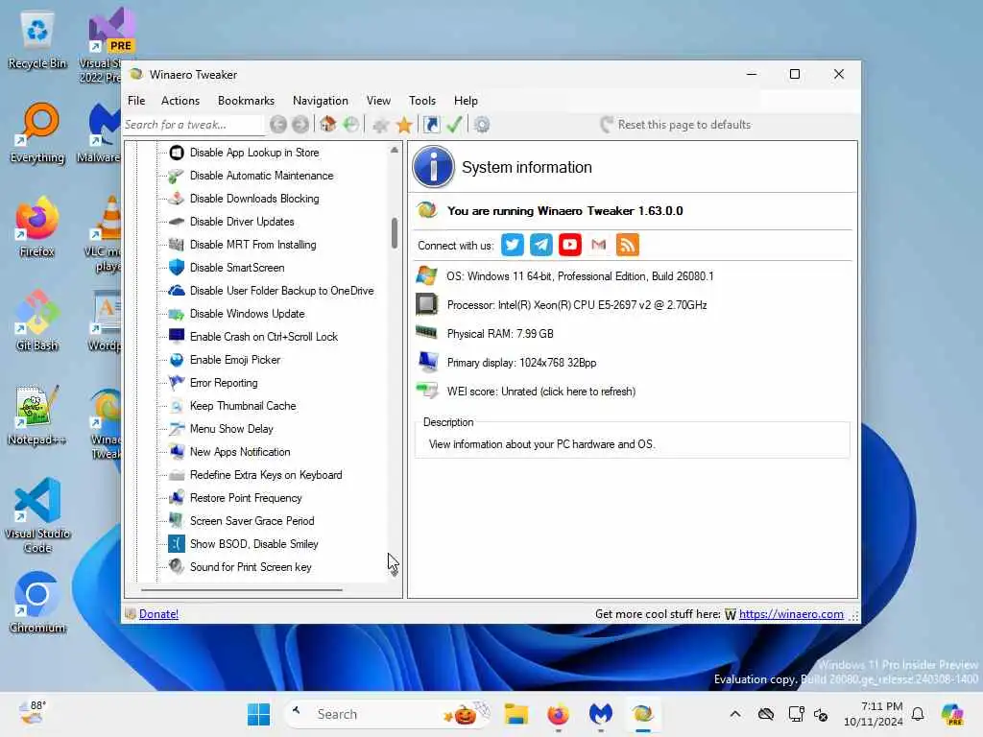This screenshot has height=737, width=983.
Task: Open the Gmail link icon
Action: coord(599,245)
